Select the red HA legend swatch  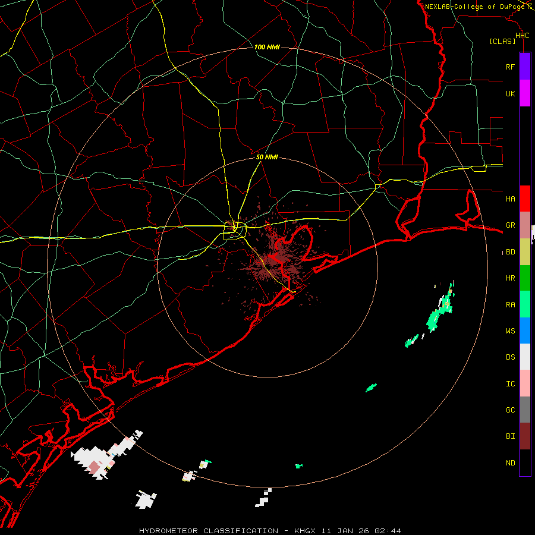525,199
